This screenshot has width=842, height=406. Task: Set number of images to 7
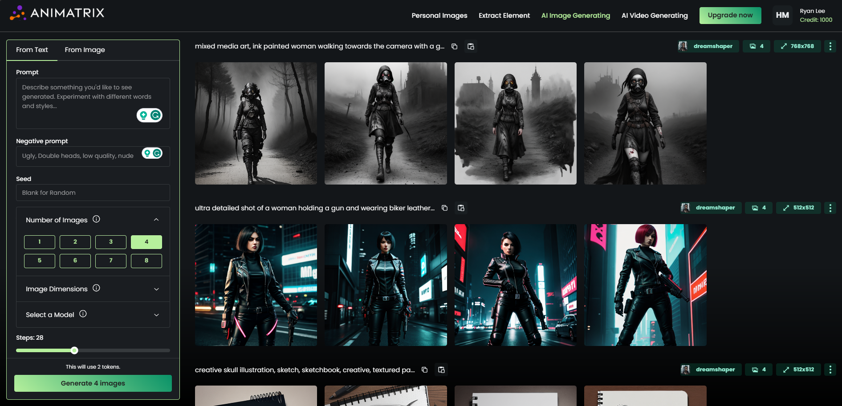(111, 261)
